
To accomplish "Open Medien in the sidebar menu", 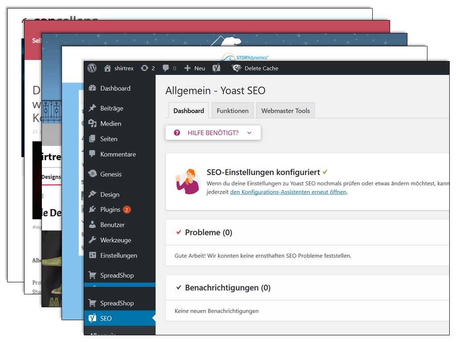I will 111,123.
